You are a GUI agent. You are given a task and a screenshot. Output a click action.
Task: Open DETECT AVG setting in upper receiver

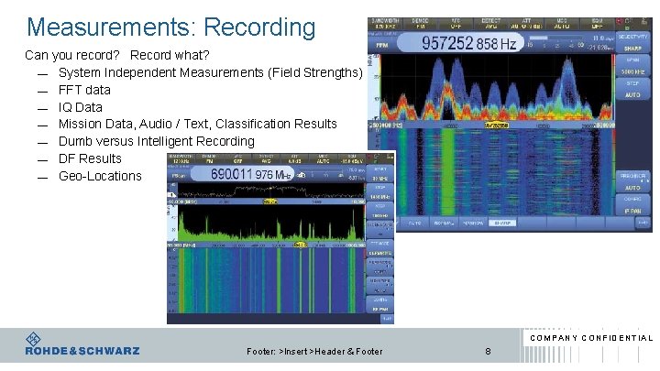(x=490, y=23)
